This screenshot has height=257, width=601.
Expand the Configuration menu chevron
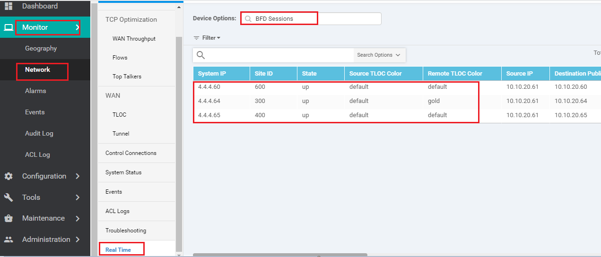78,176
